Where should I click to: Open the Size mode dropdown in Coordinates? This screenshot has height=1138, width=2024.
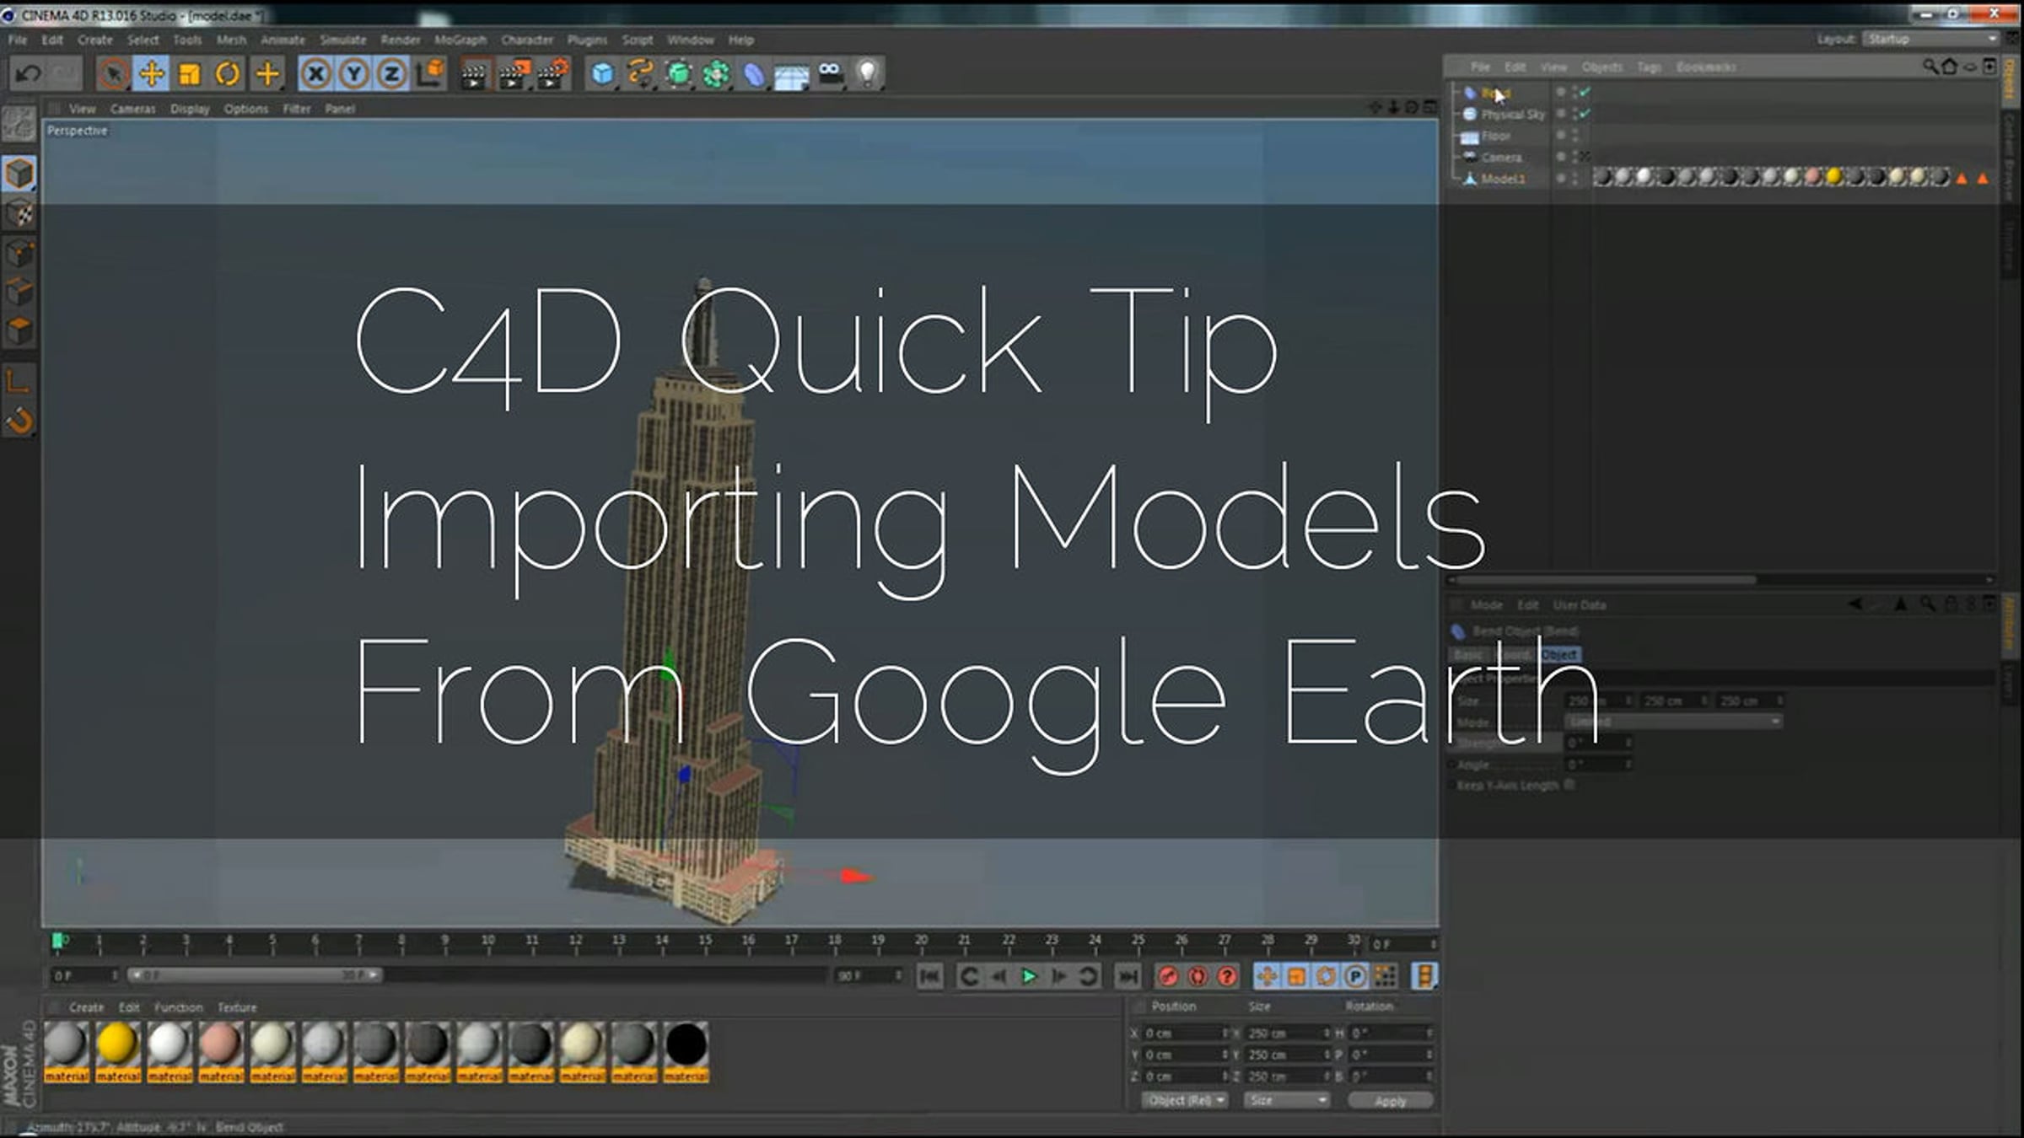[1286, 1100]
